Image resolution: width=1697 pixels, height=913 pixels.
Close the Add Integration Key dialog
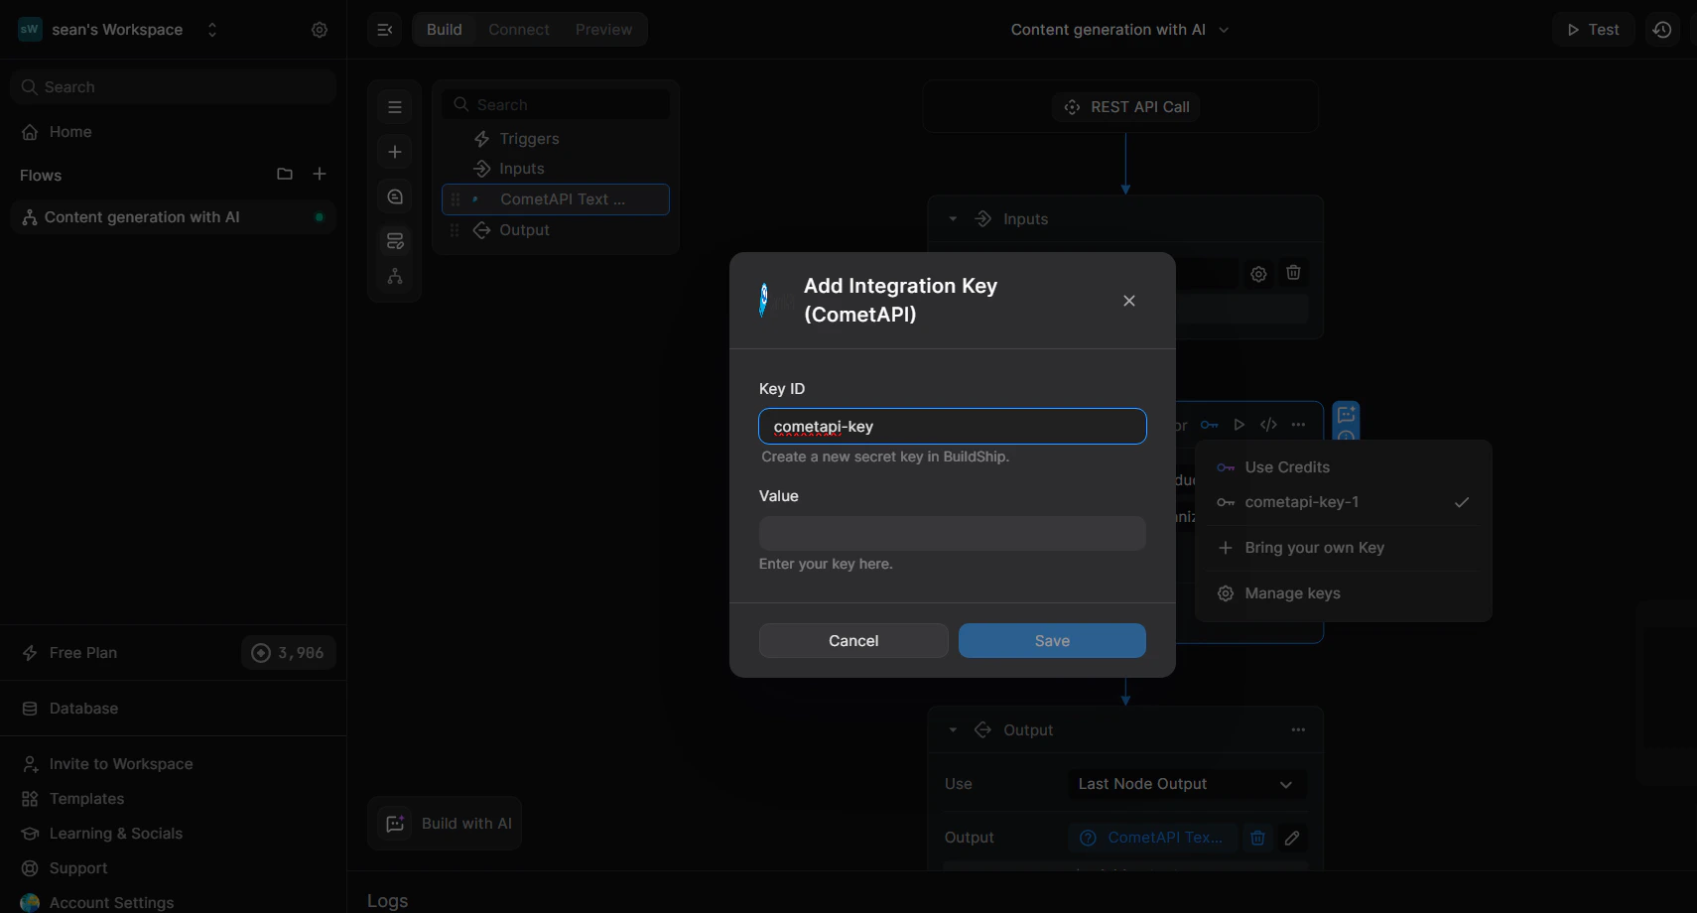point(1129,301)
